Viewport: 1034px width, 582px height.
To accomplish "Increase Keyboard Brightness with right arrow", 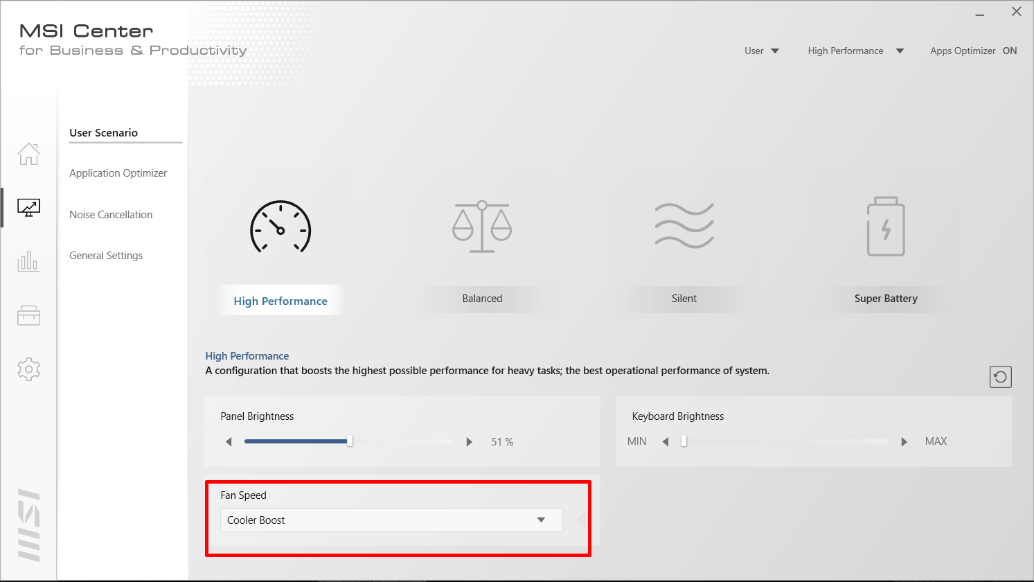I will 904,441.
